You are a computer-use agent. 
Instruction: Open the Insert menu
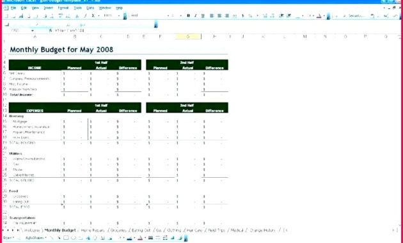[48, 8]
